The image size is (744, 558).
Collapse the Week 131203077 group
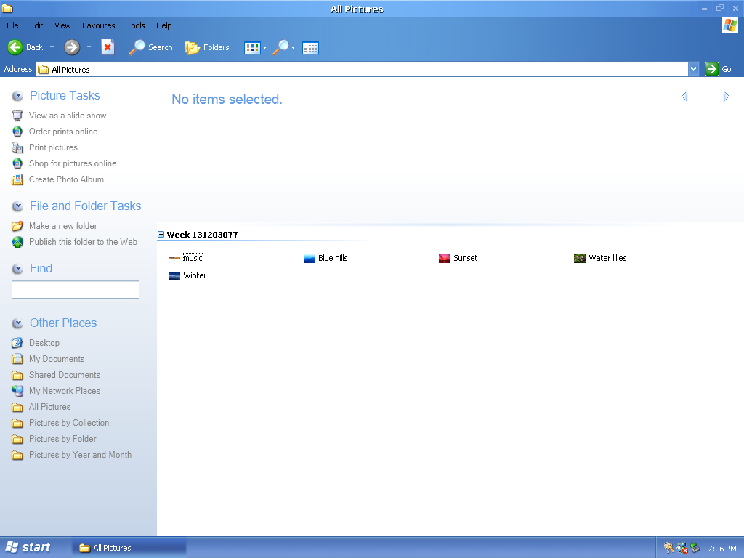click(x=161, y=235)
